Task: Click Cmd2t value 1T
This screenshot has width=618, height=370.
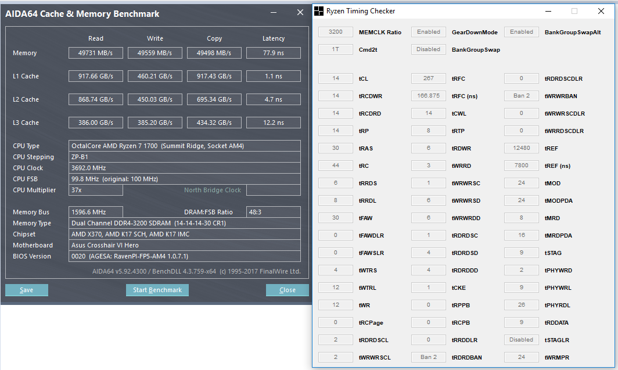Action: point(336,49)
